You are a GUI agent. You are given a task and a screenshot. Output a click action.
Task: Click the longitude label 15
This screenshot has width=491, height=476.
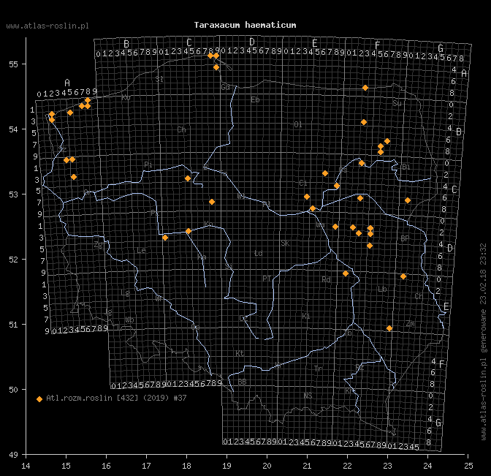66,466
